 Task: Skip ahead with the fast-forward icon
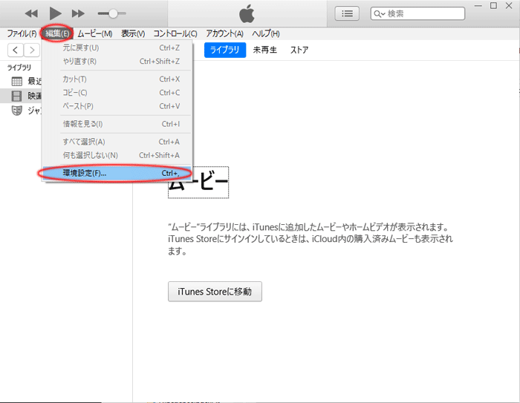(78, 13)
